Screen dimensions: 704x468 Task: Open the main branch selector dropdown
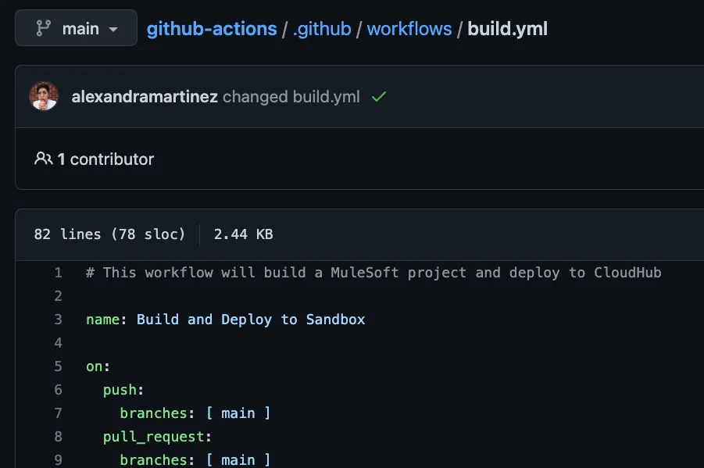(x=76, y=28)
